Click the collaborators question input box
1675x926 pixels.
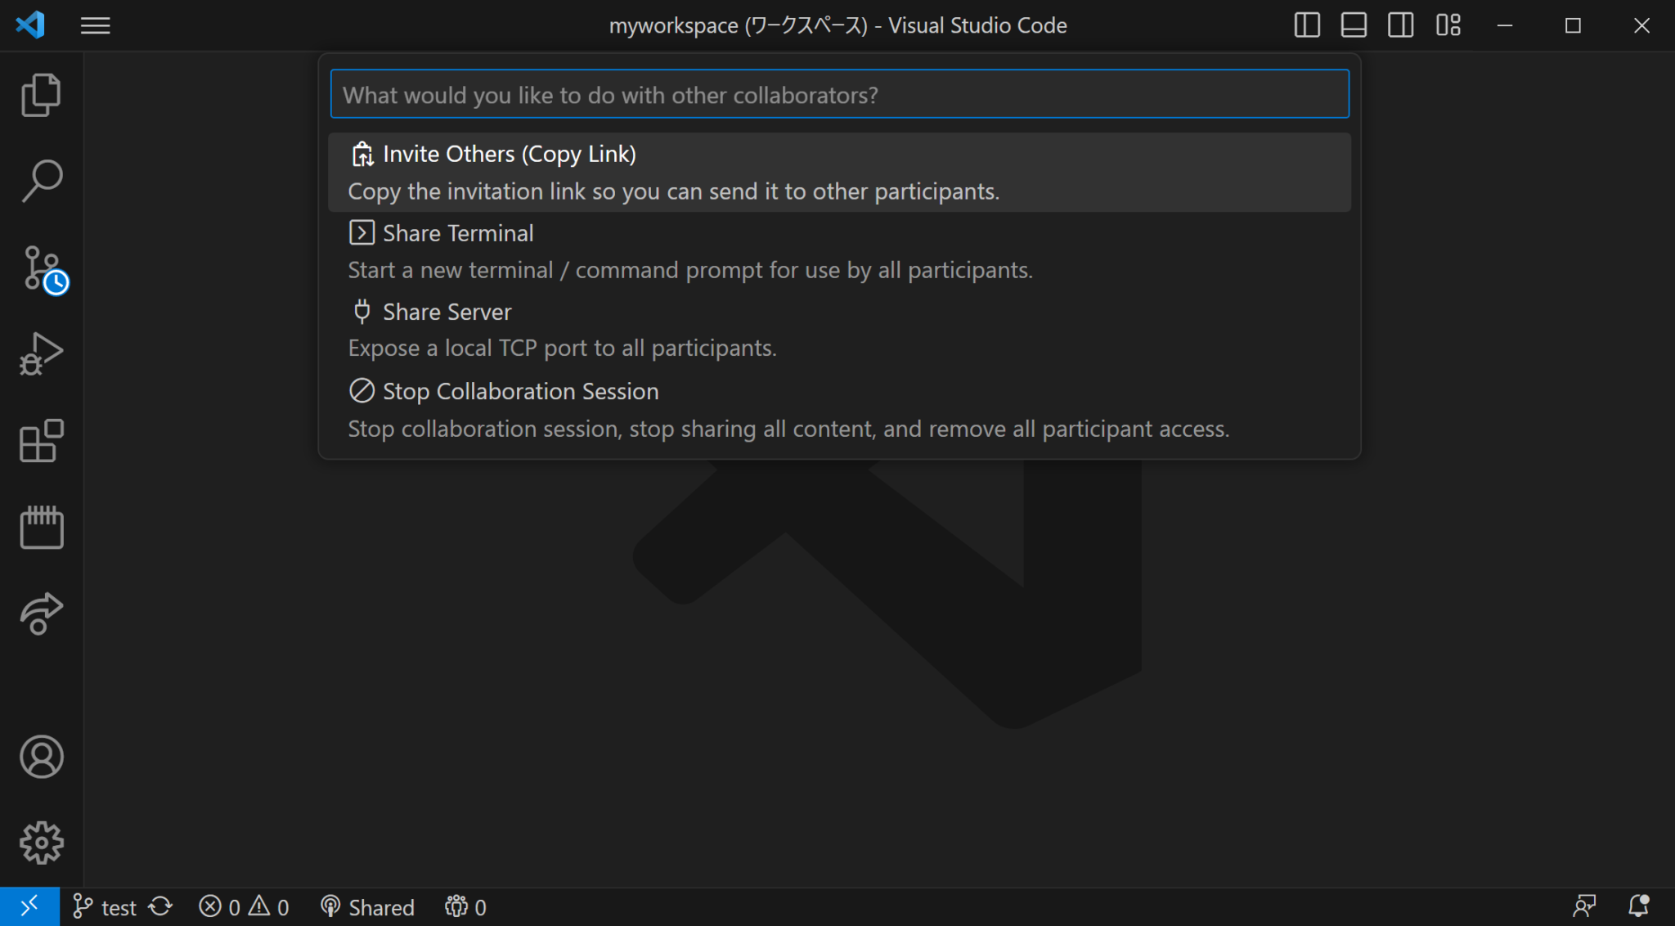[x=838, y=93]
